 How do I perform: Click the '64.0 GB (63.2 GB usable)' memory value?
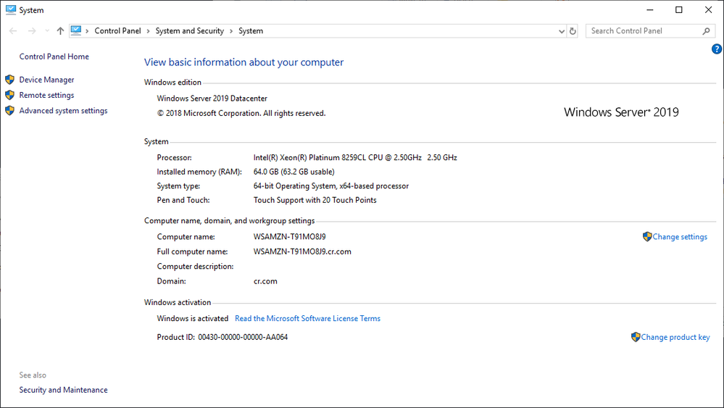pyautogui.click(x=294, y=172)
